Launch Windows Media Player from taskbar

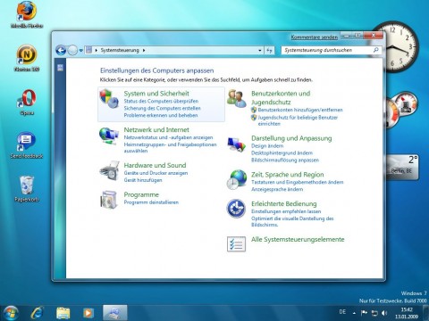tap(88, 313)
